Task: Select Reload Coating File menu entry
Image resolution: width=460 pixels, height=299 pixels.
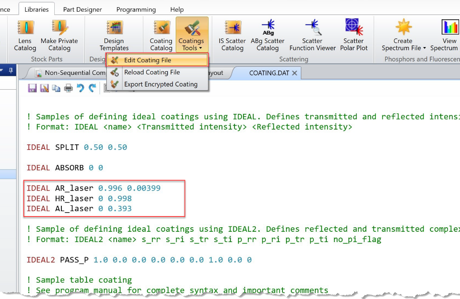Action: click(157, 72)
